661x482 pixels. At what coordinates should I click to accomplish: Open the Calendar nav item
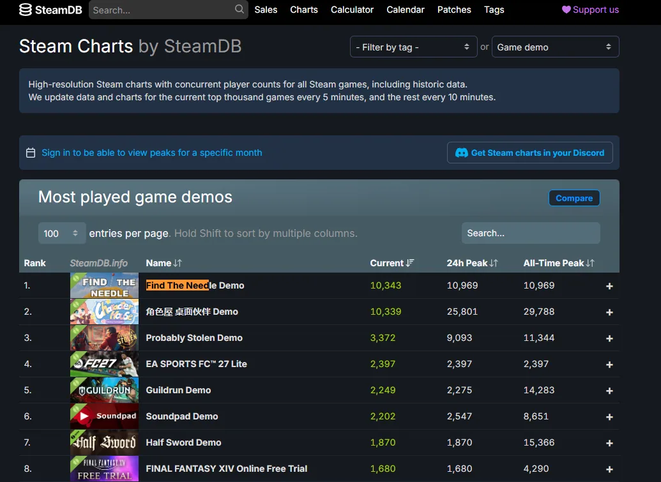(x=406, y=10)
